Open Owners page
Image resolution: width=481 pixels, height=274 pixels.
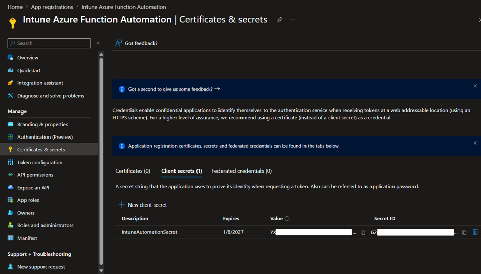[x=26, y=213]
